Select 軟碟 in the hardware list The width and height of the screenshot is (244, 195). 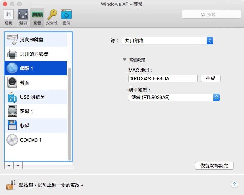click(36, 125)
